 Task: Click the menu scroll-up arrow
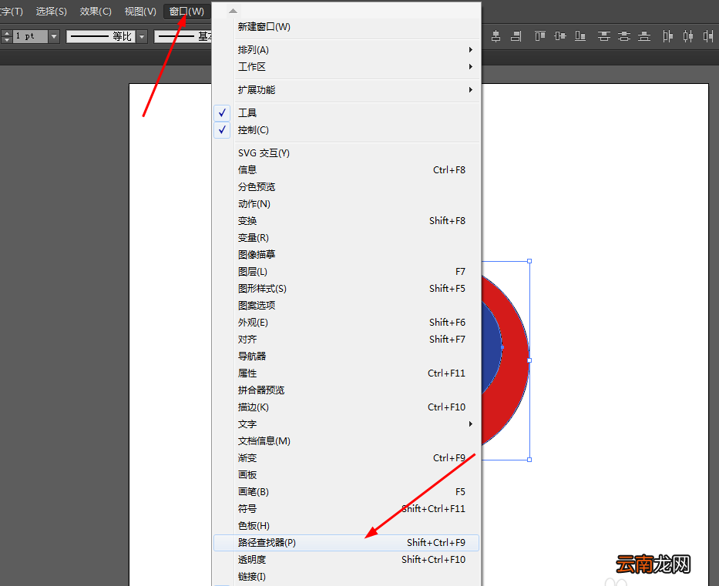[233, 11]
